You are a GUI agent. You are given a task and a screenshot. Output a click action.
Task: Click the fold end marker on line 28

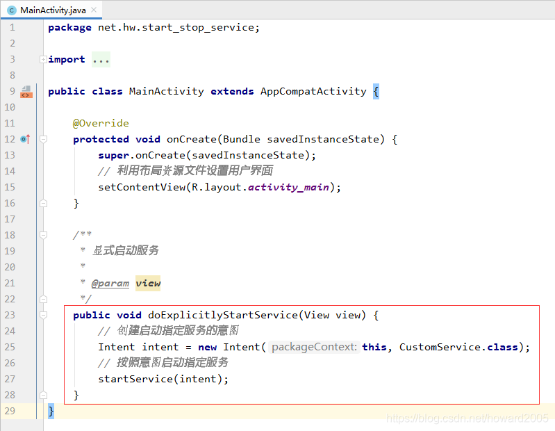tap(43, 396)
